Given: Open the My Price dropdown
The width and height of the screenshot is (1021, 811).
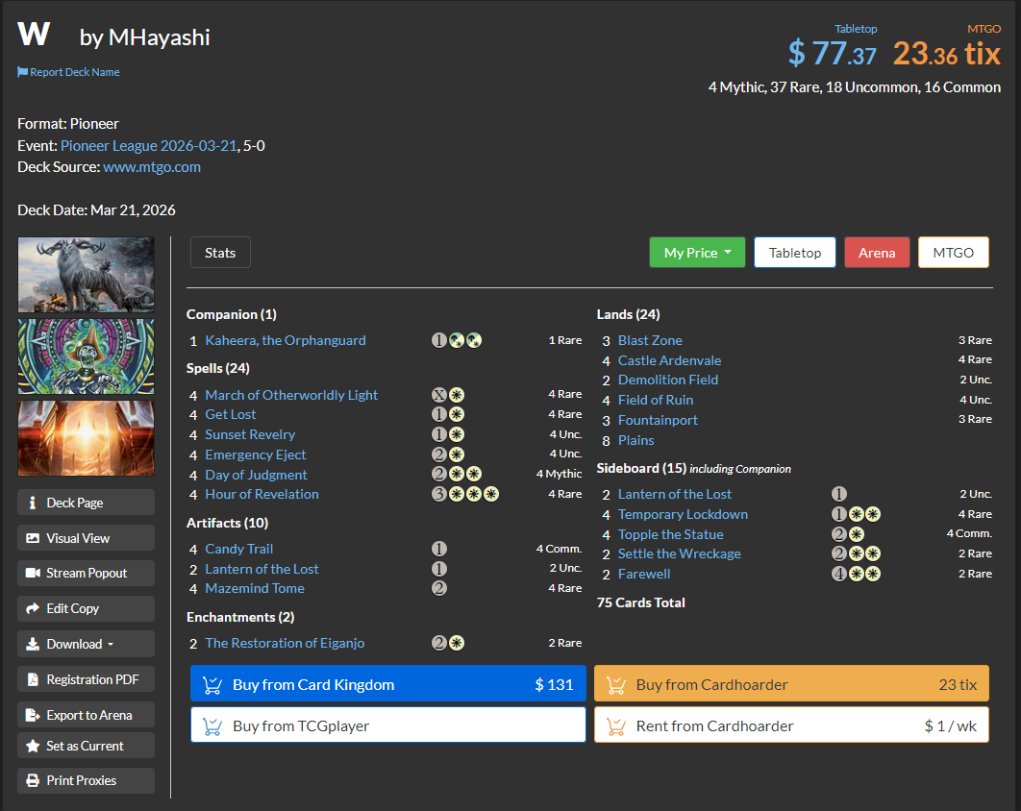Looking at the screenshot, I should [x=697, y=253].
